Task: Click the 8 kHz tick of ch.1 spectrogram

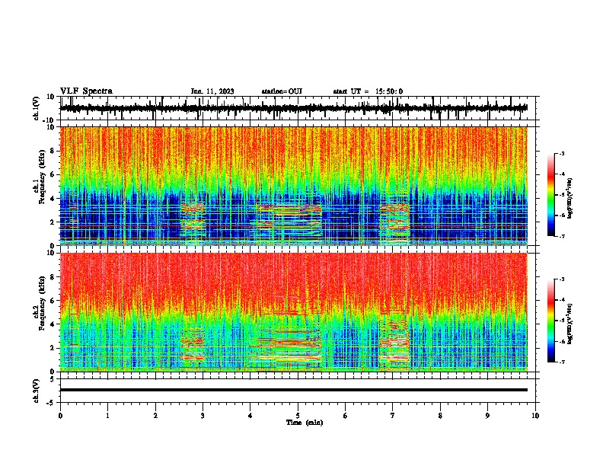Action: (53, 151)
